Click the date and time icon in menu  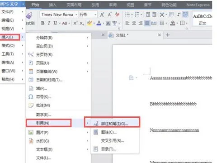(x=31, y=80)
